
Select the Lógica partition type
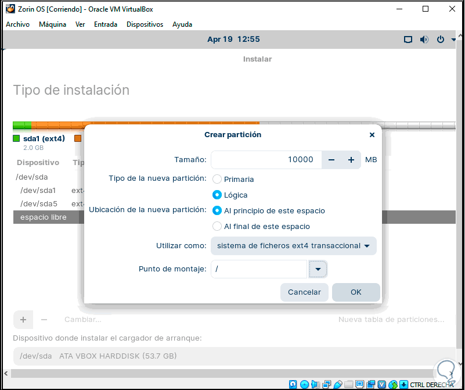point(217,195)
